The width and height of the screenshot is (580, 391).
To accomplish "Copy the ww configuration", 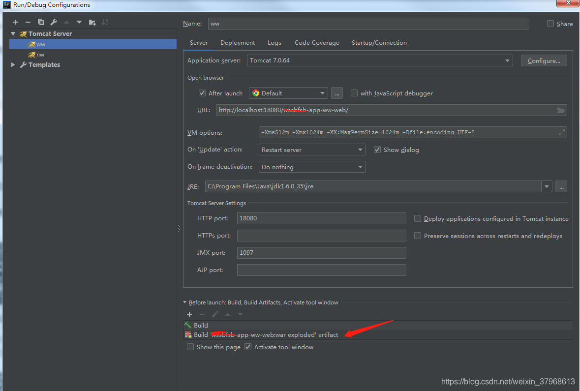I will coord(41,22).
